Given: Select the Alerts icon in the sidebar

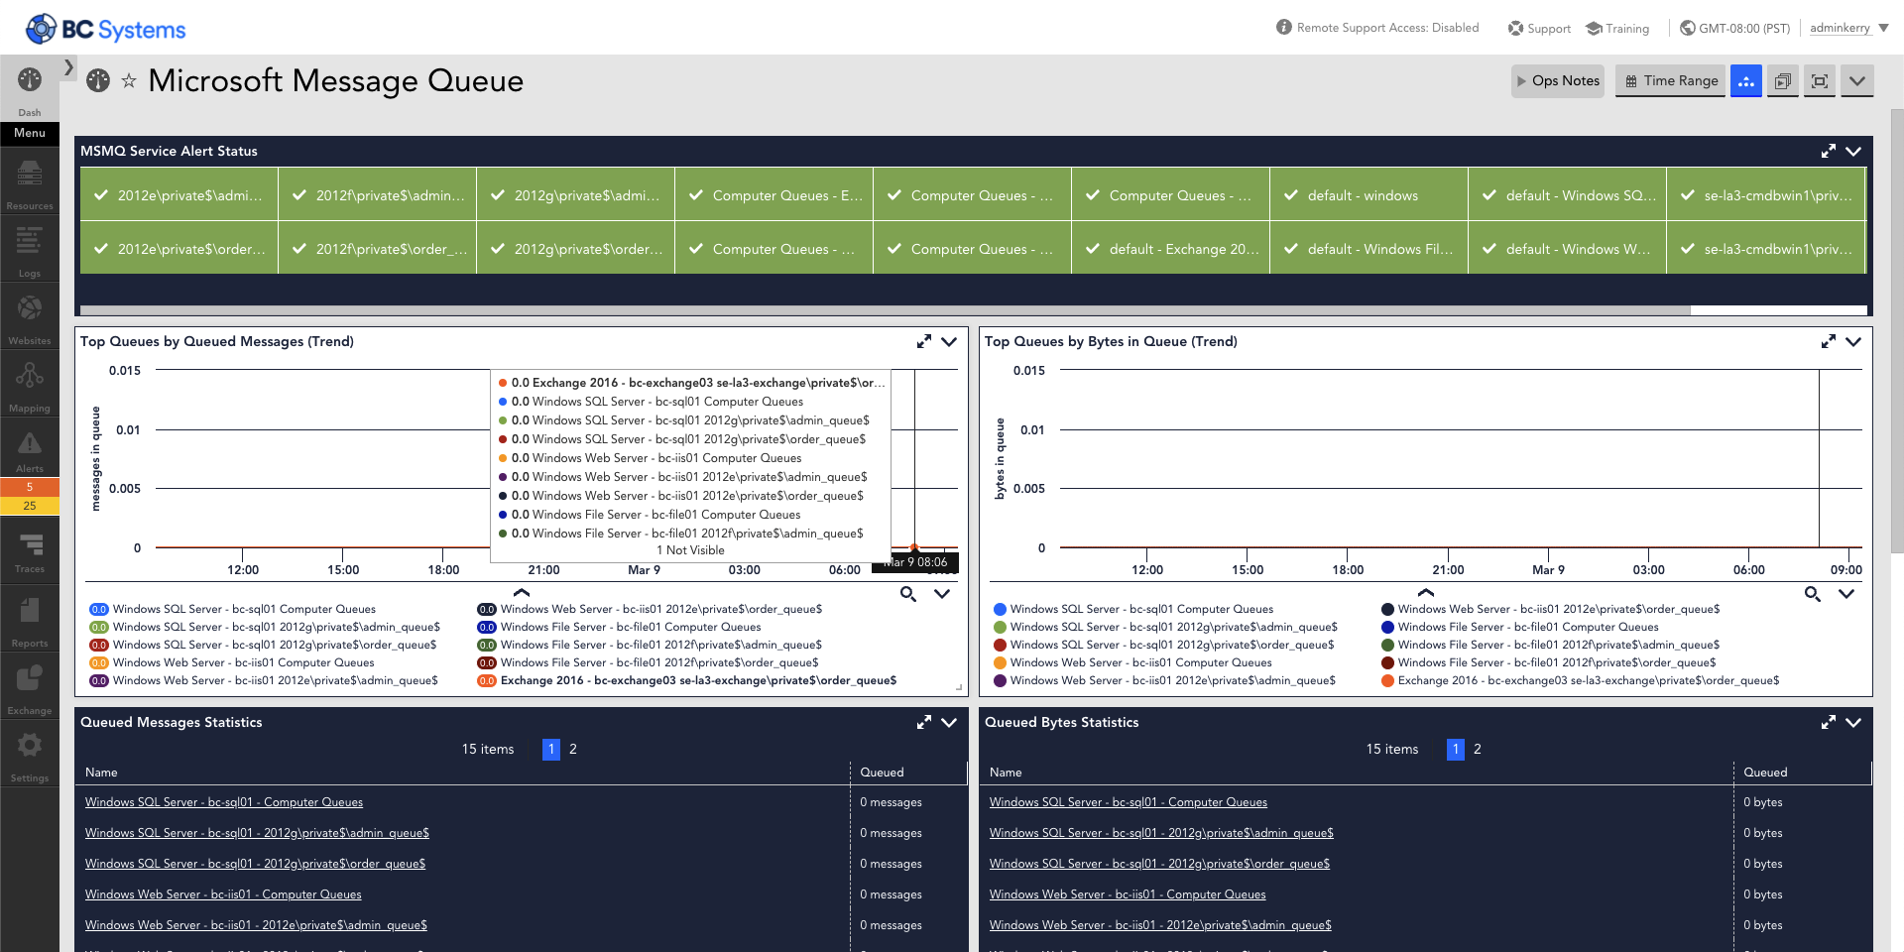Looking at the screenshot, I should pyautogui.click(x=29, y=446).
